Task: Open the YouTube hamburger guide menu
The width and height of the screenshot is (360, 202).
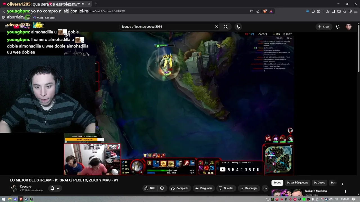Action: (x=7, y=27)
